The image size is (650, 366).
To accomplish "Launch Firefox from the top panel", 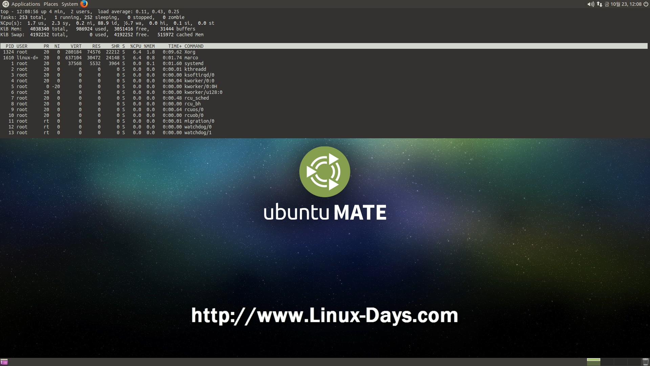I will (x=84, y=4).
